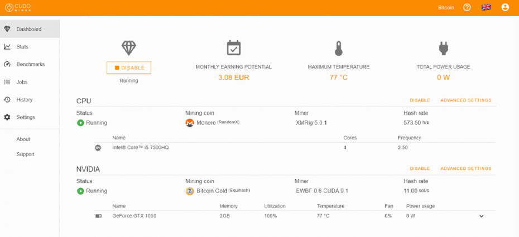Click the NVIDIA green running status icon

[80, 191]
